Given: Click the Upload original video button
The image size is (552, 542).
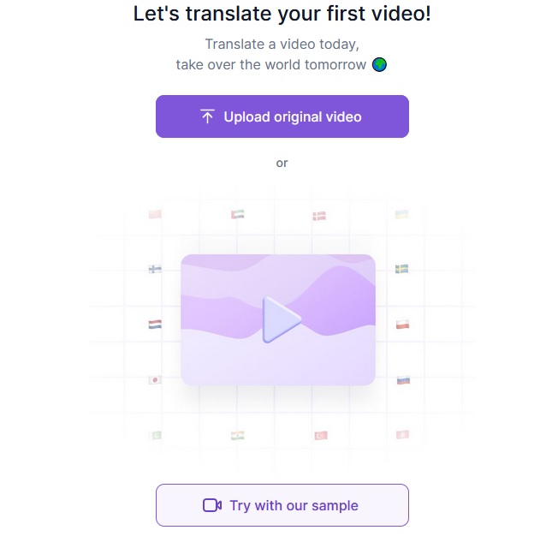Looking at the screenshot, I should 282,116.
